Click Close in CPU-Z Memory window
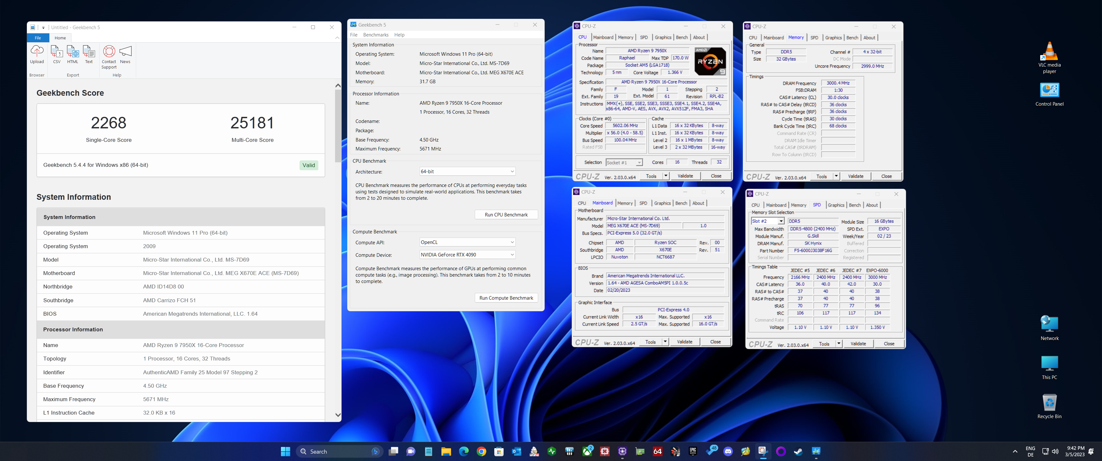Image resolution: width=1102 pixels, height=461 pixels. pyautogui.click(x=886, y=176)
